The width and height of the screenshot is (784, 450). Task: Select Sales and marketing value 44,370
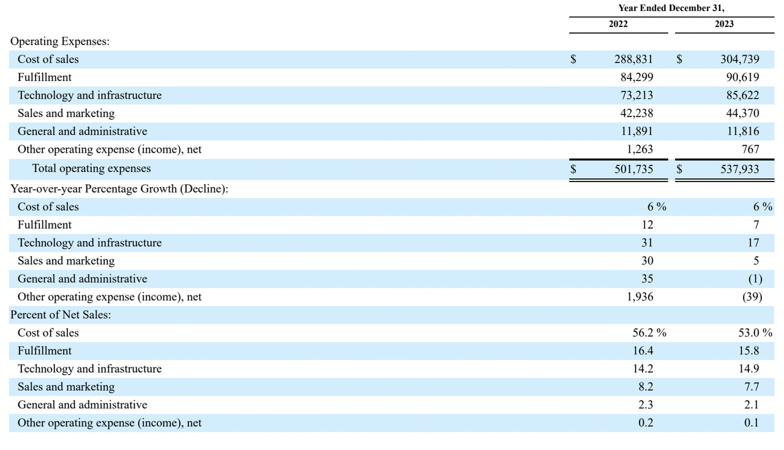tap(743, 113)
